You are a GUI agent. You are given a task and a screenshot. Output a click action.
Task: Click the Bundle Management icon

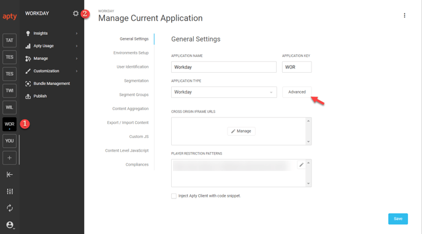[x=28, y=84]
